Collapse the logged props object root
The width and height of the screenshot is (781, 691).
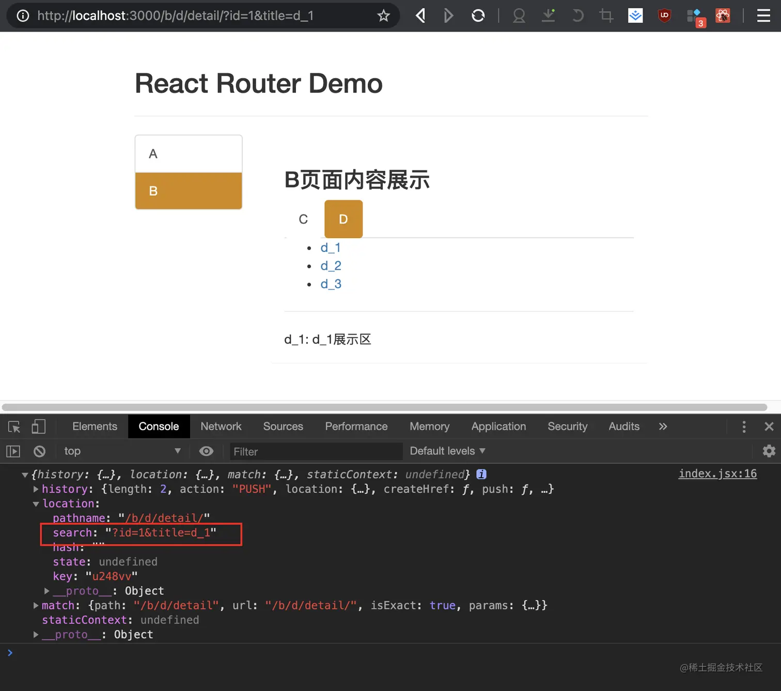[x=25, y=475]
